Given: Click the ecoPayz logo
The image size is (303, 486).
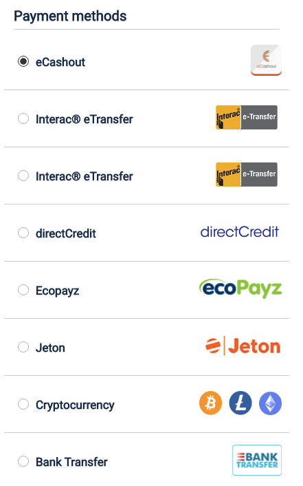Looking at the screenshot, I should pyautogui.click(x=240, y=288).
